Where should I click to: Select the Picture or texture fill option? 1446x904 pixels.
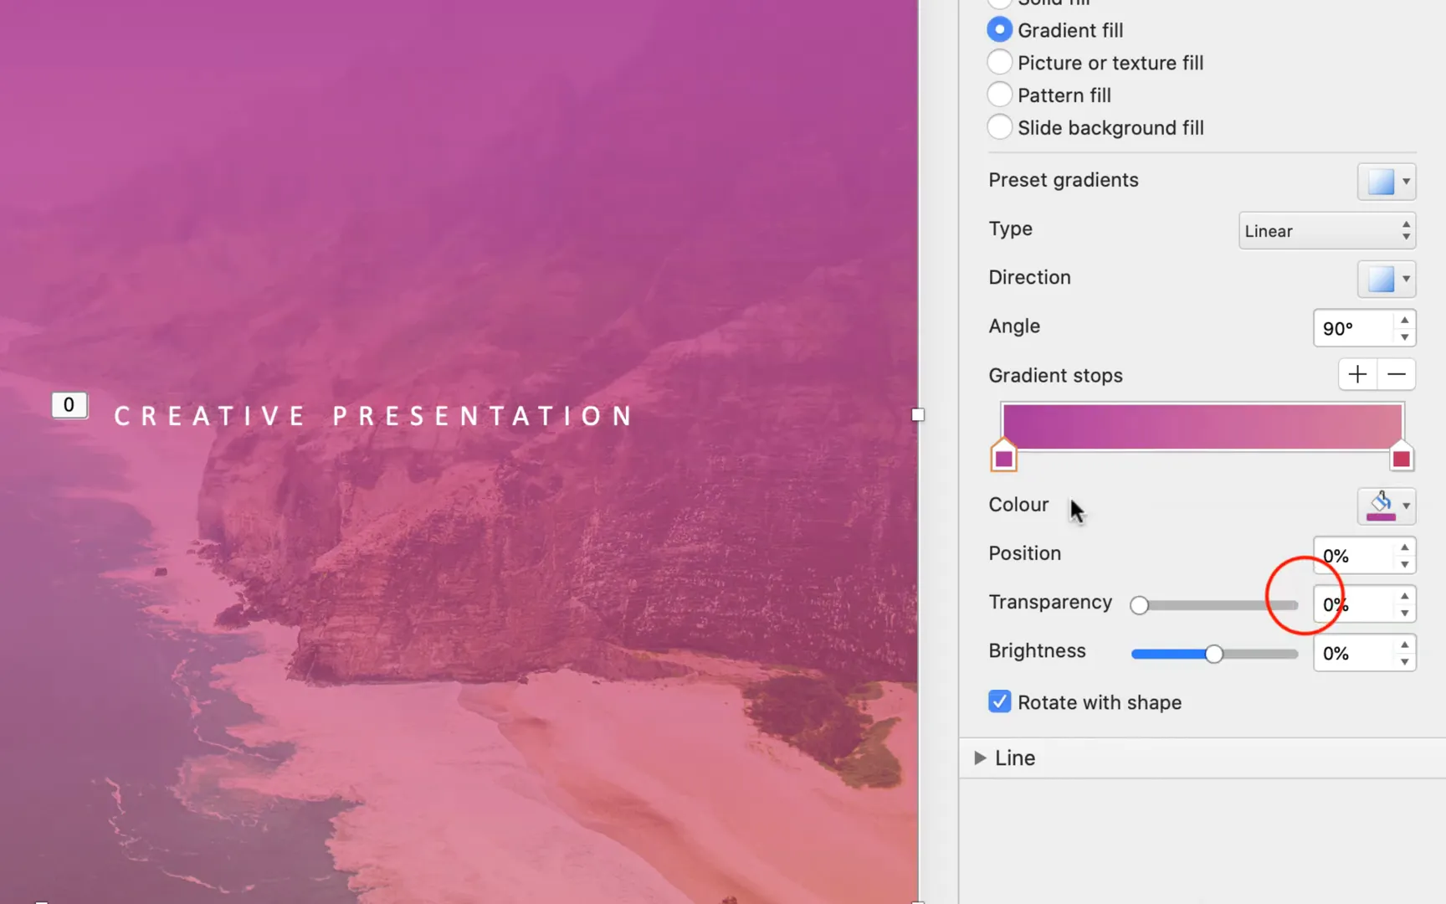[999, 61]
